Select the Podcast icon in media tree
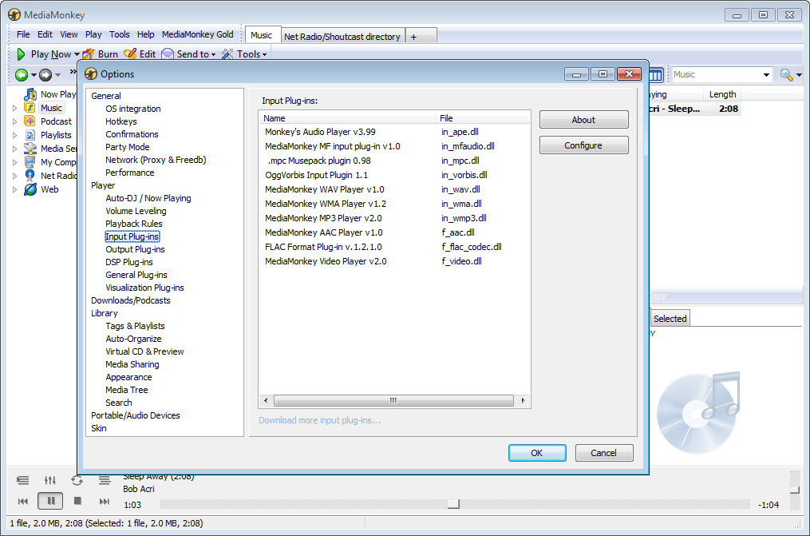This screenshot has width=810, height=536. click(x=30, y=121)
